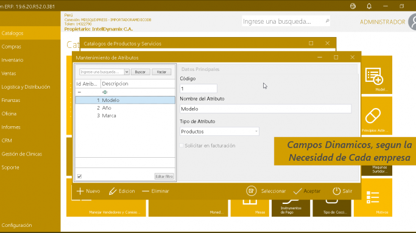
Task: Open the Catalogos menu in sidebar
Action: pos(30,33)
